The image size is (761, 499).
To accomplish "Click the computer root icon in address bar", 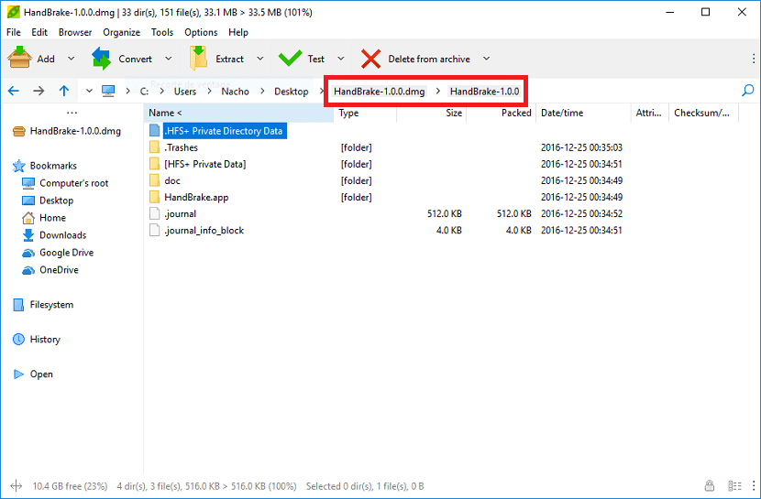I will pyautogui.click(x=108, y=91).
